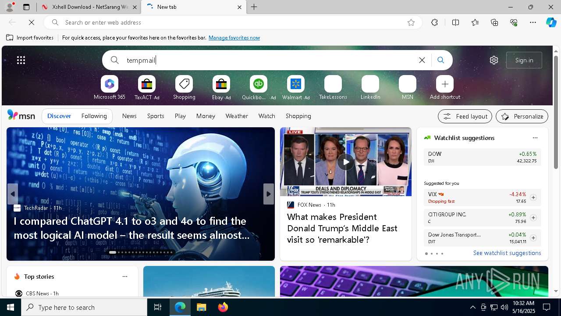Screen dimensions: 561x316
Task: Close the New tab tab
Action: [x=239, y=7]
